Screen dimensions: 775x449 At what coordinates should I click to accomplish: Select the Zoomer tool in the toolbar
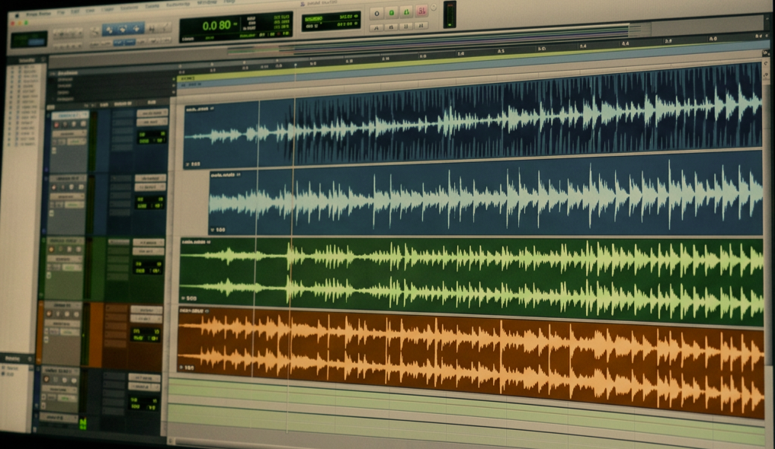[x=95, y=31]
